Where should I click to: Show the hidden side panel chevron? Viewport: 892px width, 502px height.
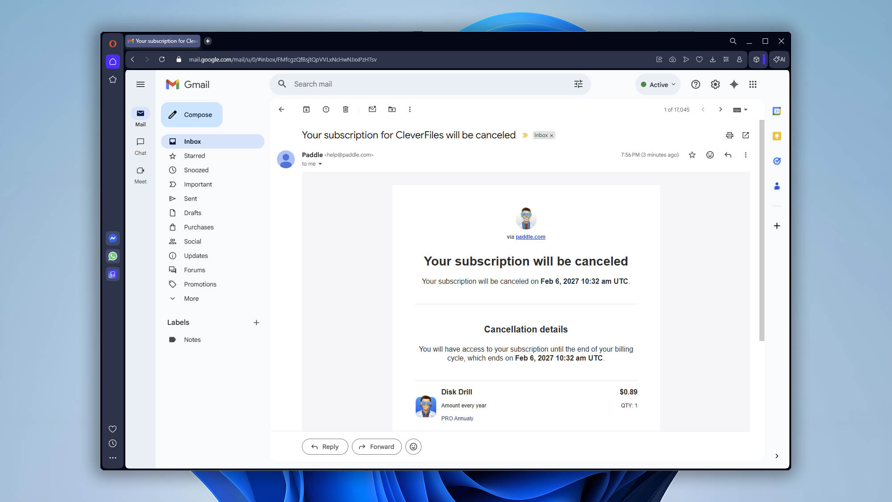(777, 456)
